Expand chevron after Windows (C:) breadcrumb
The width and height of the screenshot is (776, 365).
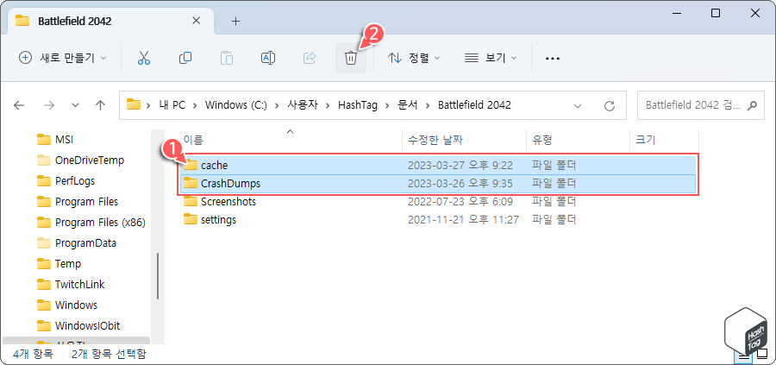277,105
